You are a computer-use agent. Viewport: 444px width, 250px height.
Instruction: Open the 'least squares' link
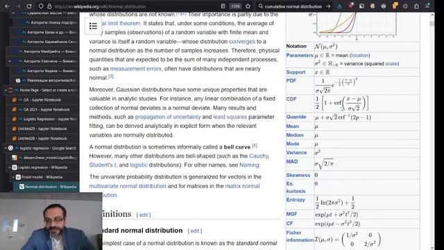tap(230, 117)
